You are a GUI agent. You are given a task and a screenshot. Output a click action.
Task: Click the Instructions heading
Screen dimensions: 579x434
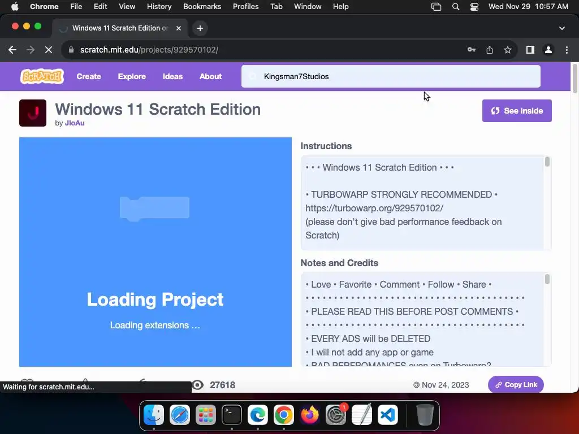(x=326, y=146)
